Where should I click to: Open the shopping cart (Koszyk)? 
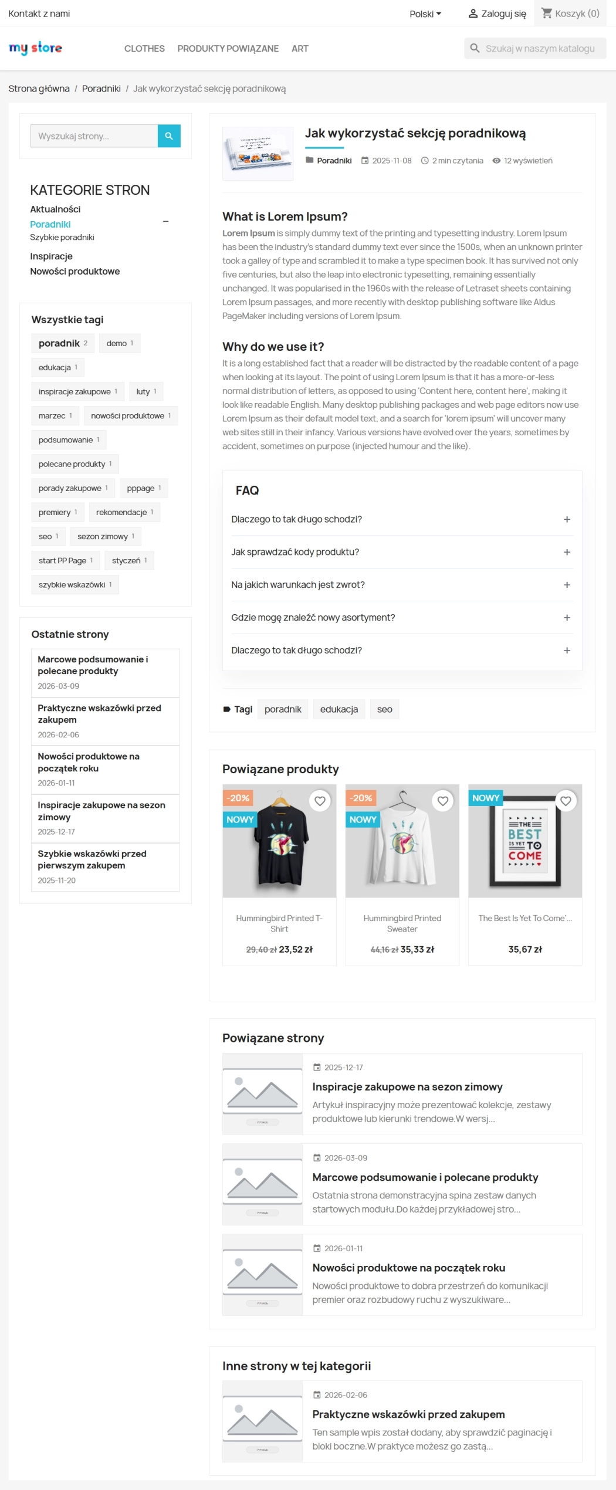(x=570, y=13)
